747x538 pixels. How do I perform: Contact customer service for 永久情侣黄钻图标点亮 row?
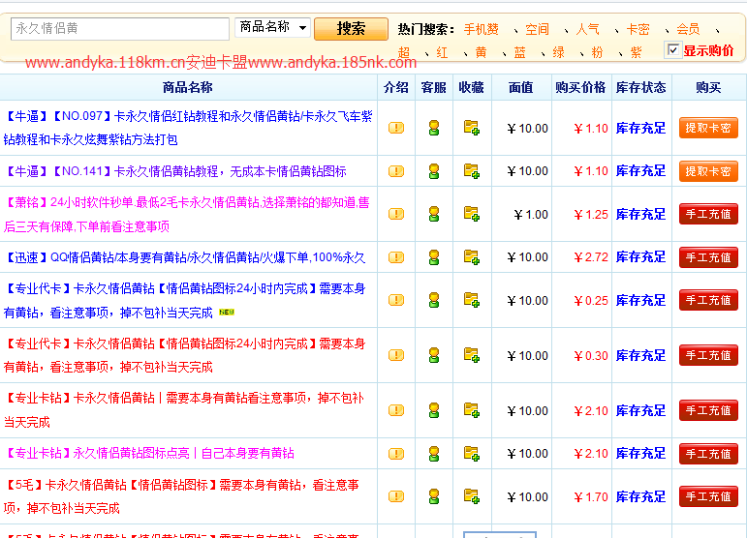point(433,454)
